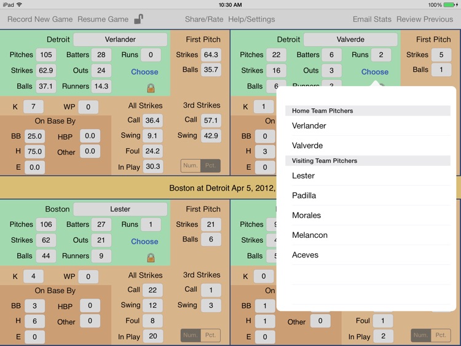Tap the unlock padlock icon in toolbar
The image size is (461, 346).
tap(138, 19)
